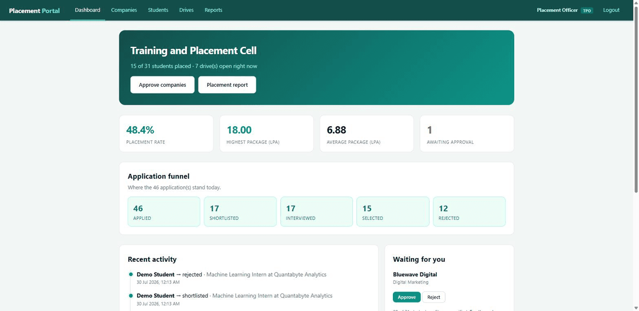This screenshot has width=639, height=311.
Task: Click the 46 Applied funnel box
Action: click(164, 211)
